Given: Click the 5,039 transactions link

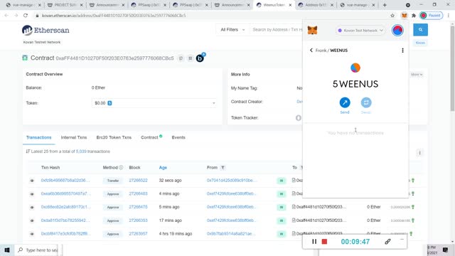Looking at the screenshot, I should click(81, 151).
